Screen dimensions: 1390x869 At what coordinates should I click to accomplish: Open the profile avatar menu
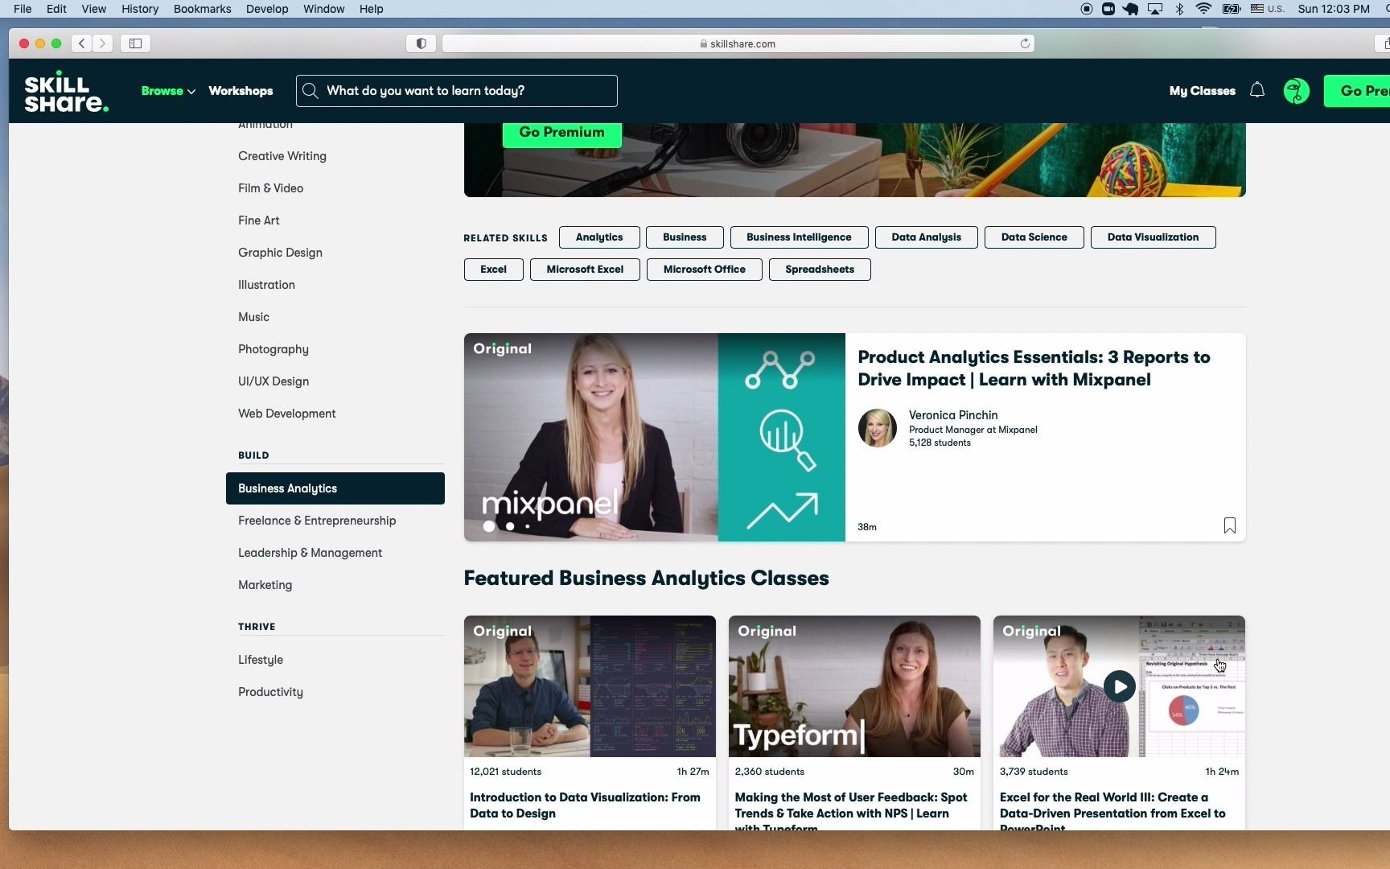click(x=1296, y=91)
